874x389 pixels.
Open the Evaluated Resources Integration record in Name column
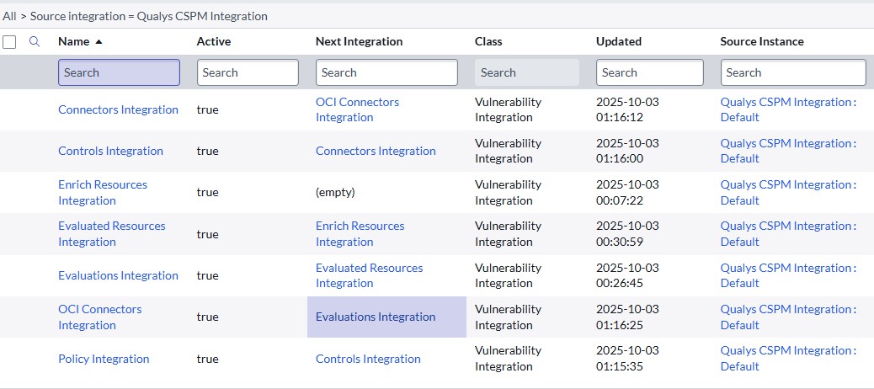(x=112, y=233)
